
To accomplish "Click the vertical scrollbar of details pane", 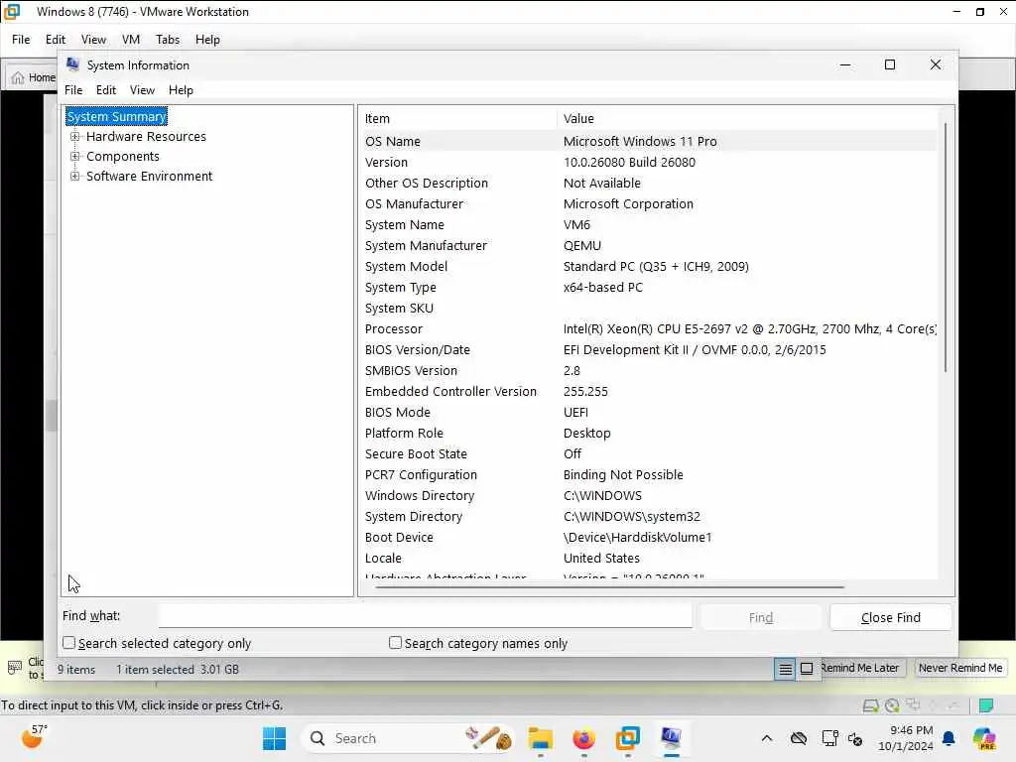I will (946, 247).
